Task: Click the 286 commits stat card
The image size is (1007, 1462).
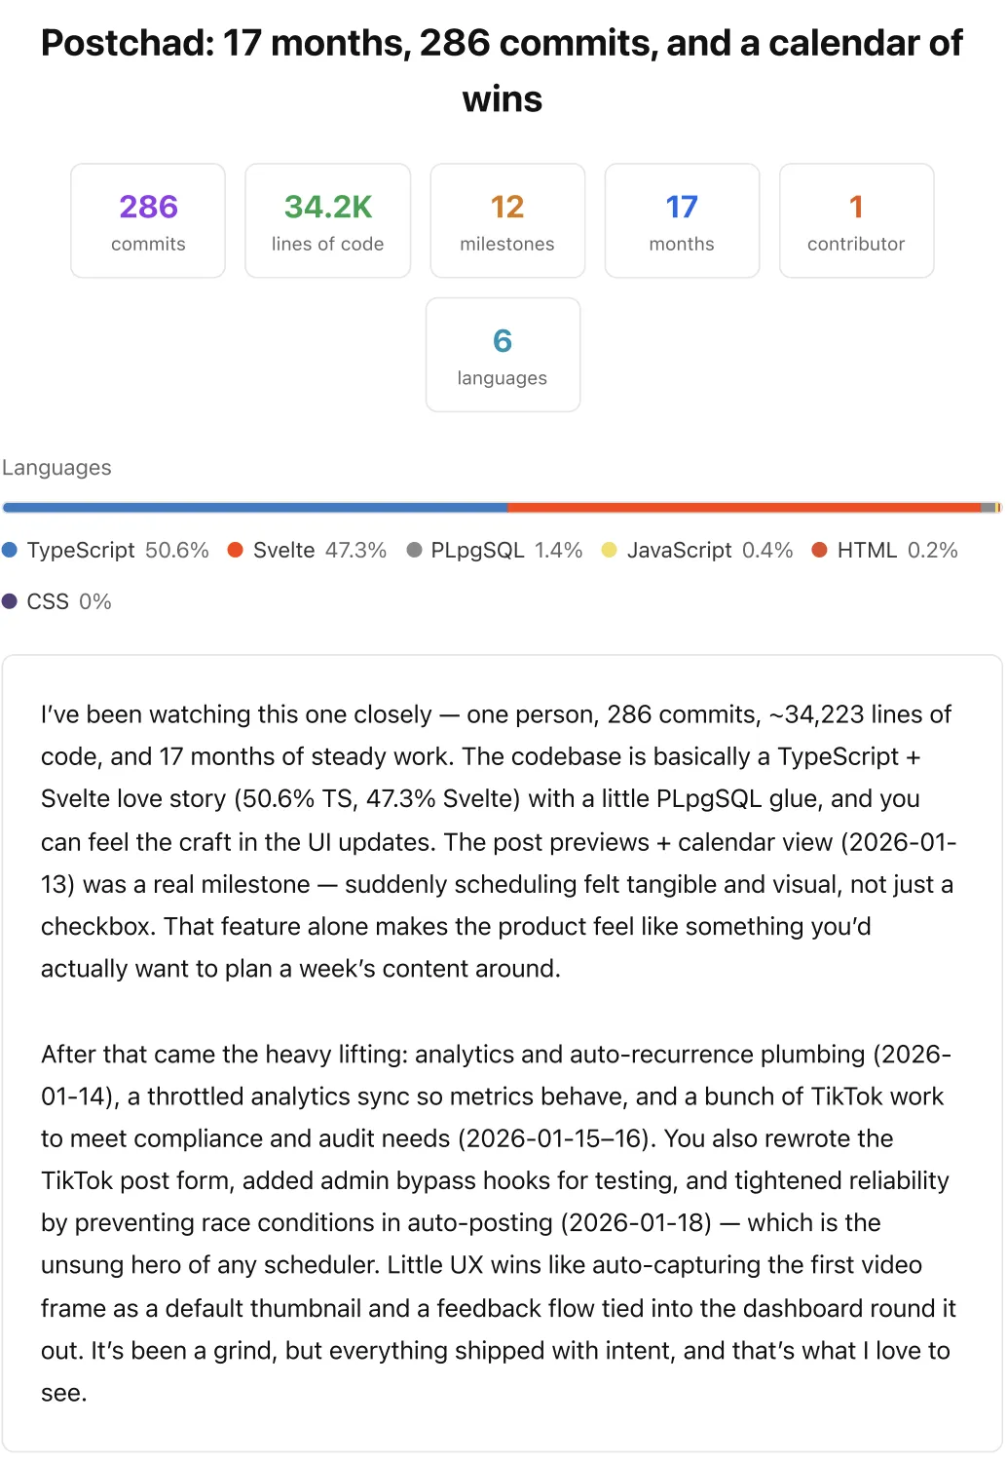Action: [x=148, y=221]
